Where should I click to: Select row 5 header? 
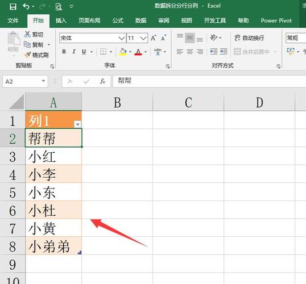click(13, 192)
